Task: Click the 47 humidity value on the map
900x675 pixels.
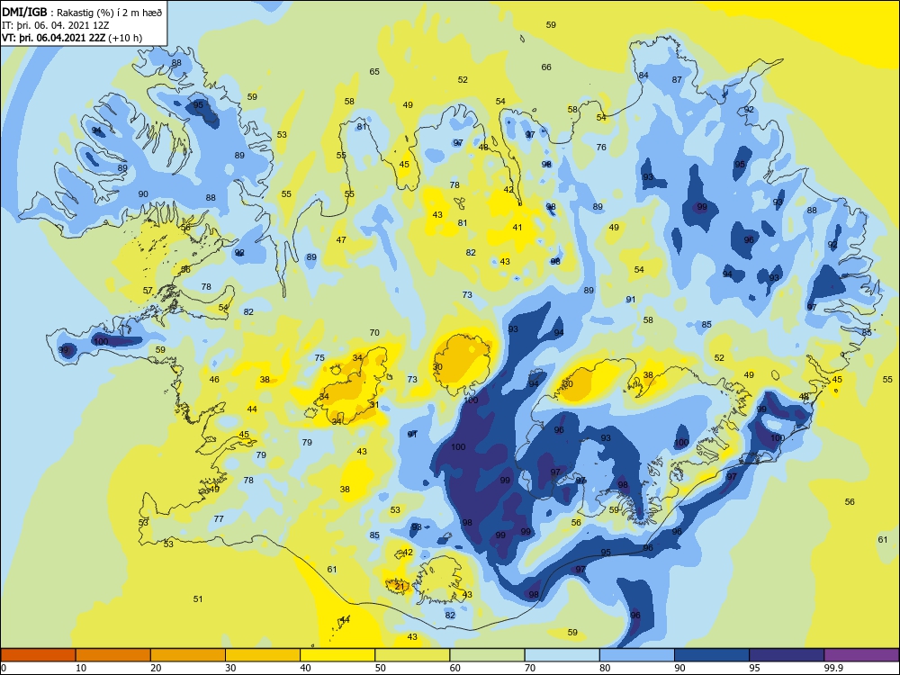Action: [x=341, y=240]
